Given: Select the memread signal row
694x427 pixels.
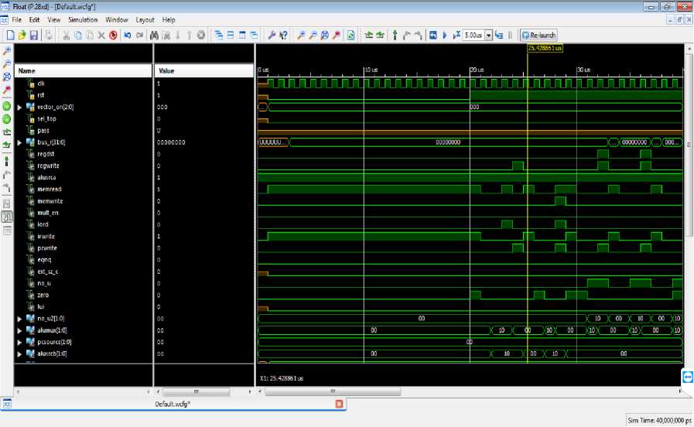Looking at the screenshot, I should [48, 189].
